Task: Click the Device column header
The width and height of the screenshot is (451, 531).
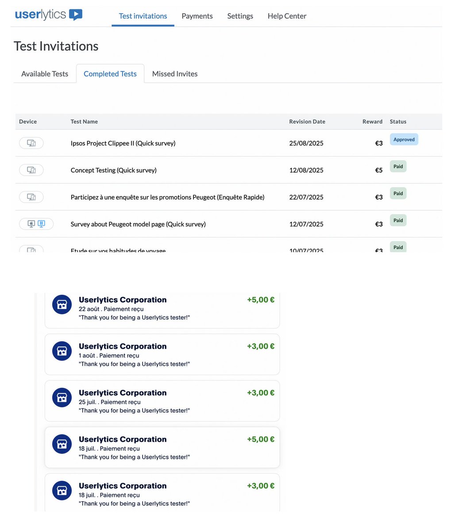Action: 28,121
